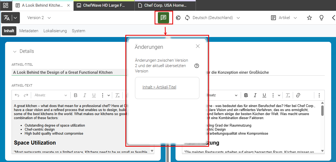Close the 'A Look Behind Kitche...' tab
The width and height of the screenshot is (336, 162).
point(68,5)
